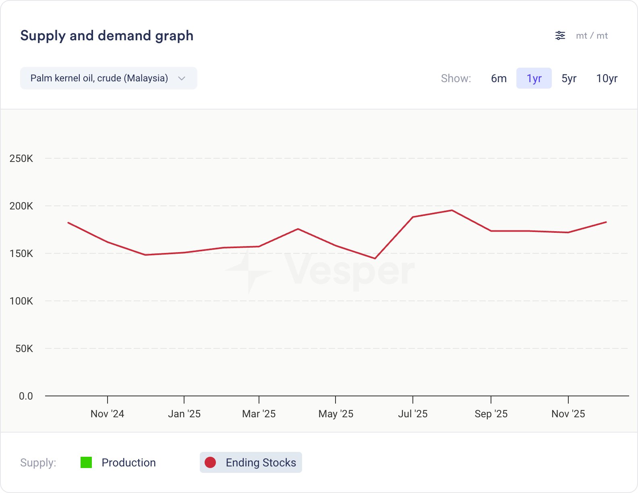Click the mt / mt unit selector
This screenshot has height=493, width=638.
591,35
